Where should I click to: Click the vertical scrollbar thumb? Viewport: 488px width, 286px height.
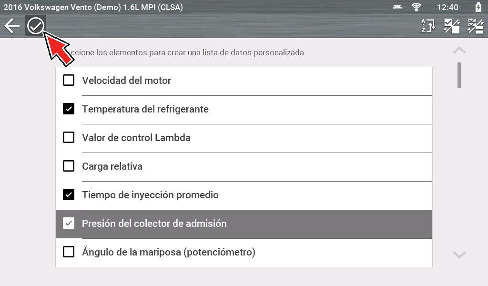(459, 75)
